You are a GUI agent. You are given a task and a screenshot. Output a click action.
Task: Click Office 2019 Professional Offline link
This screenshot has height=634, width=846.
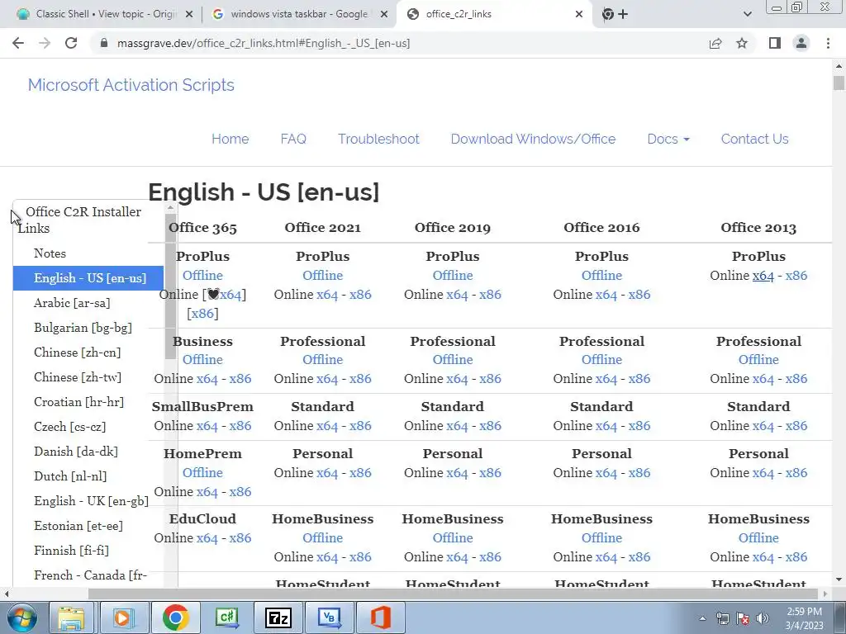(452, 360)
